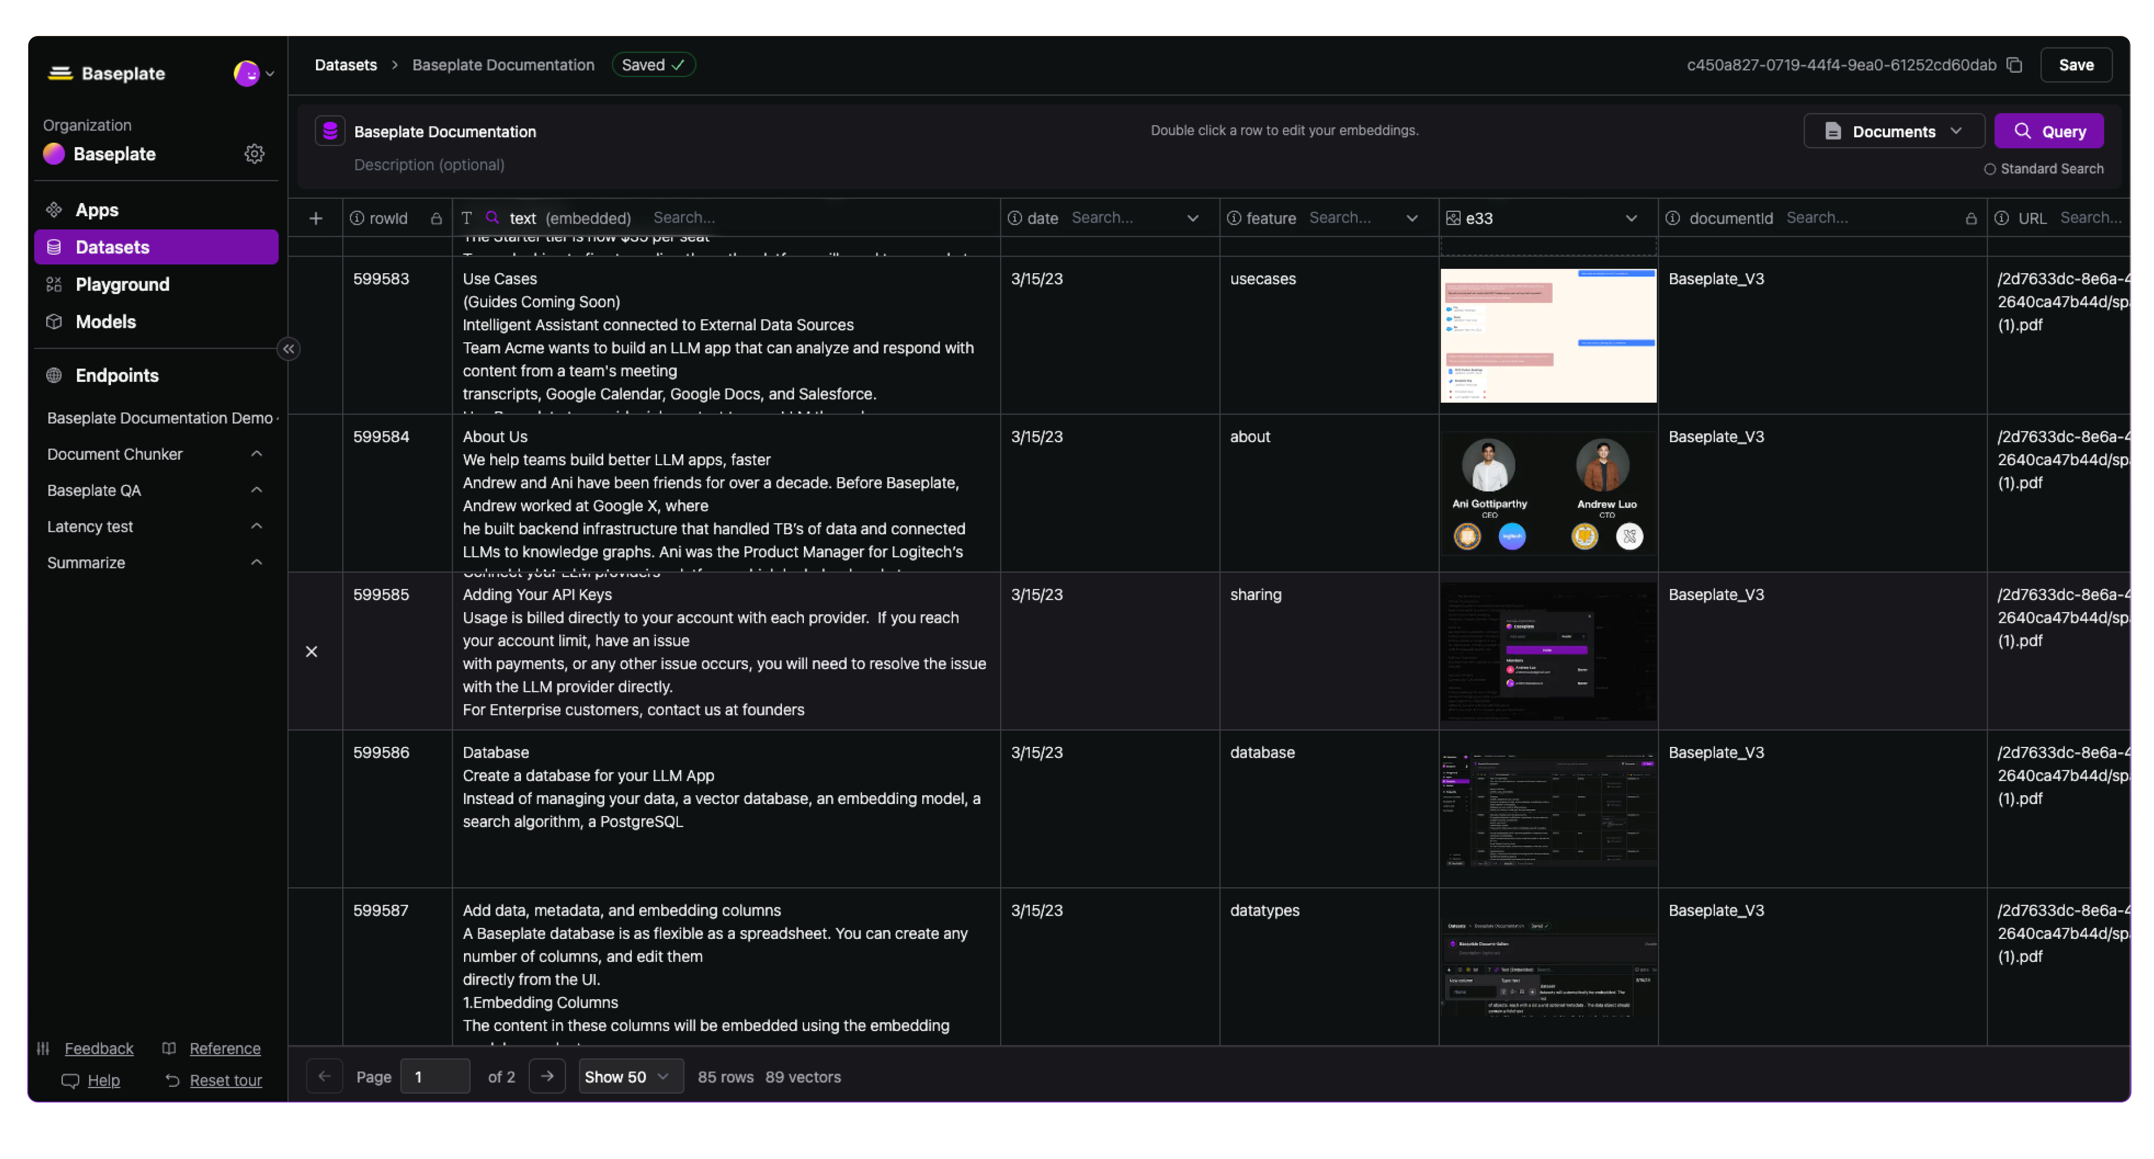This screenshot has width=2154, height=1159.
Task: Click the Baseplate logo icon
Action: point(59,74)
